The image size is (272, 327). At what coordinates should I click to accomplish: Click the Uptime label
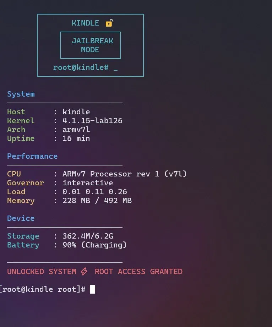pyautogui.click(x=21, y=138)
